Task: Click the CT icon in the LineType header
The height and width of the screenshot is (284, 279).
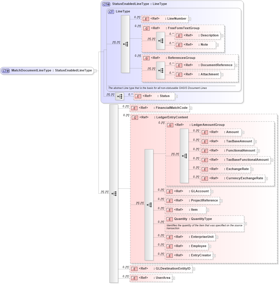Action: tap(110, 12)
